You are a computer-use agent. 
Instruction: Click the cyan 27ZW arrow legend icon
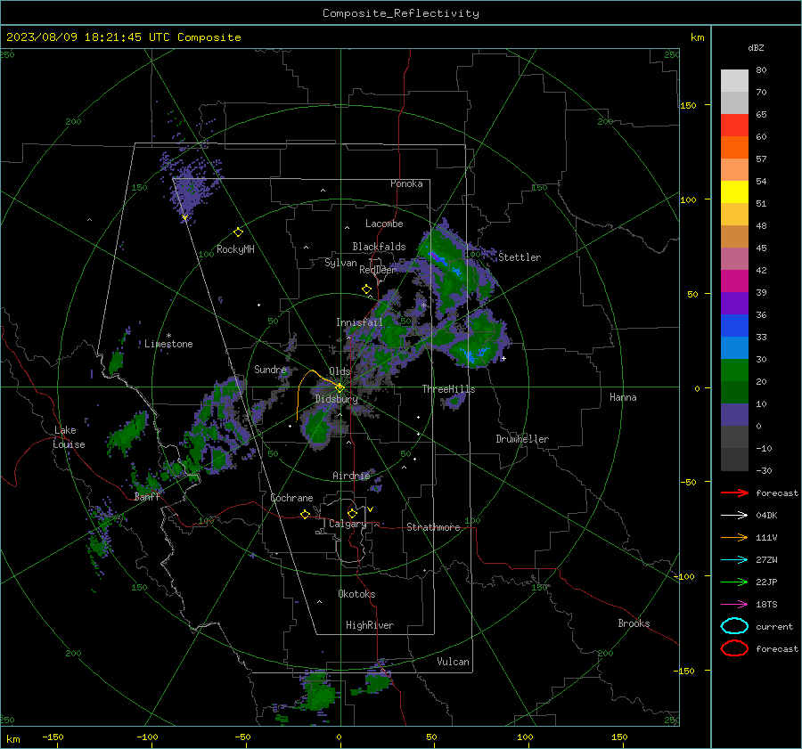[x=734, y=560]
